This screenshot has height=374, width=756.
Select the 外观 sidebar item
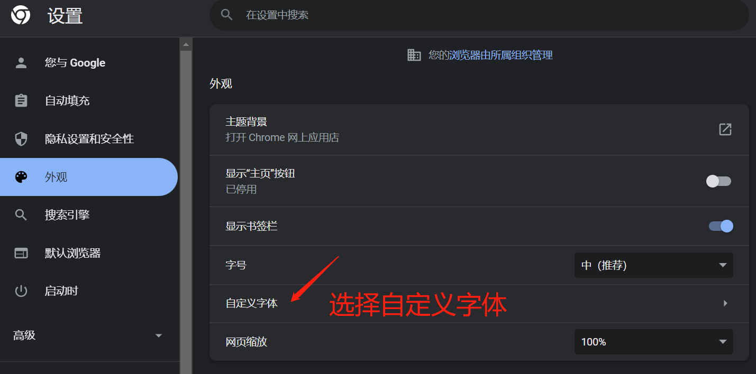[88, 177]
